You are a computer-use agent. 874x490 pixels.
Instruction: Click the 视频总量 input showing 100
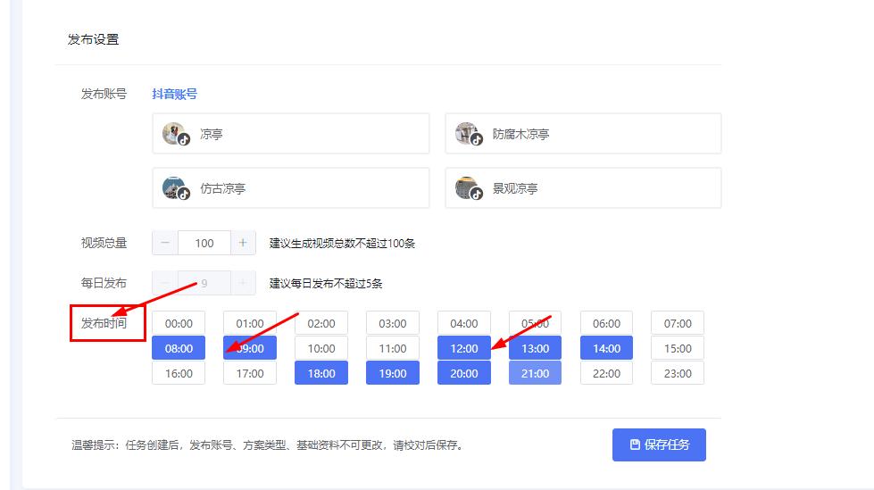pos(204,243)
